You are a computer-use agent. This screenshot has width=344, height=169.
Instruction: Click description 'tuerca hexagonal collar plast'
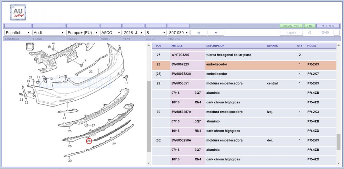228,55
